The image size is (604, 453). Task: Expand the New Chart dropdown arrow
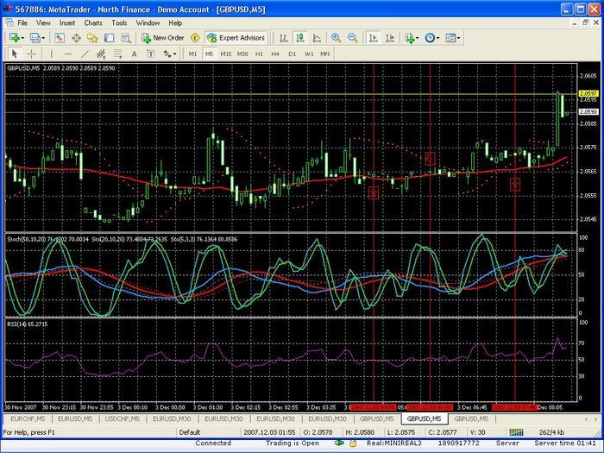[x=22, y=38]
